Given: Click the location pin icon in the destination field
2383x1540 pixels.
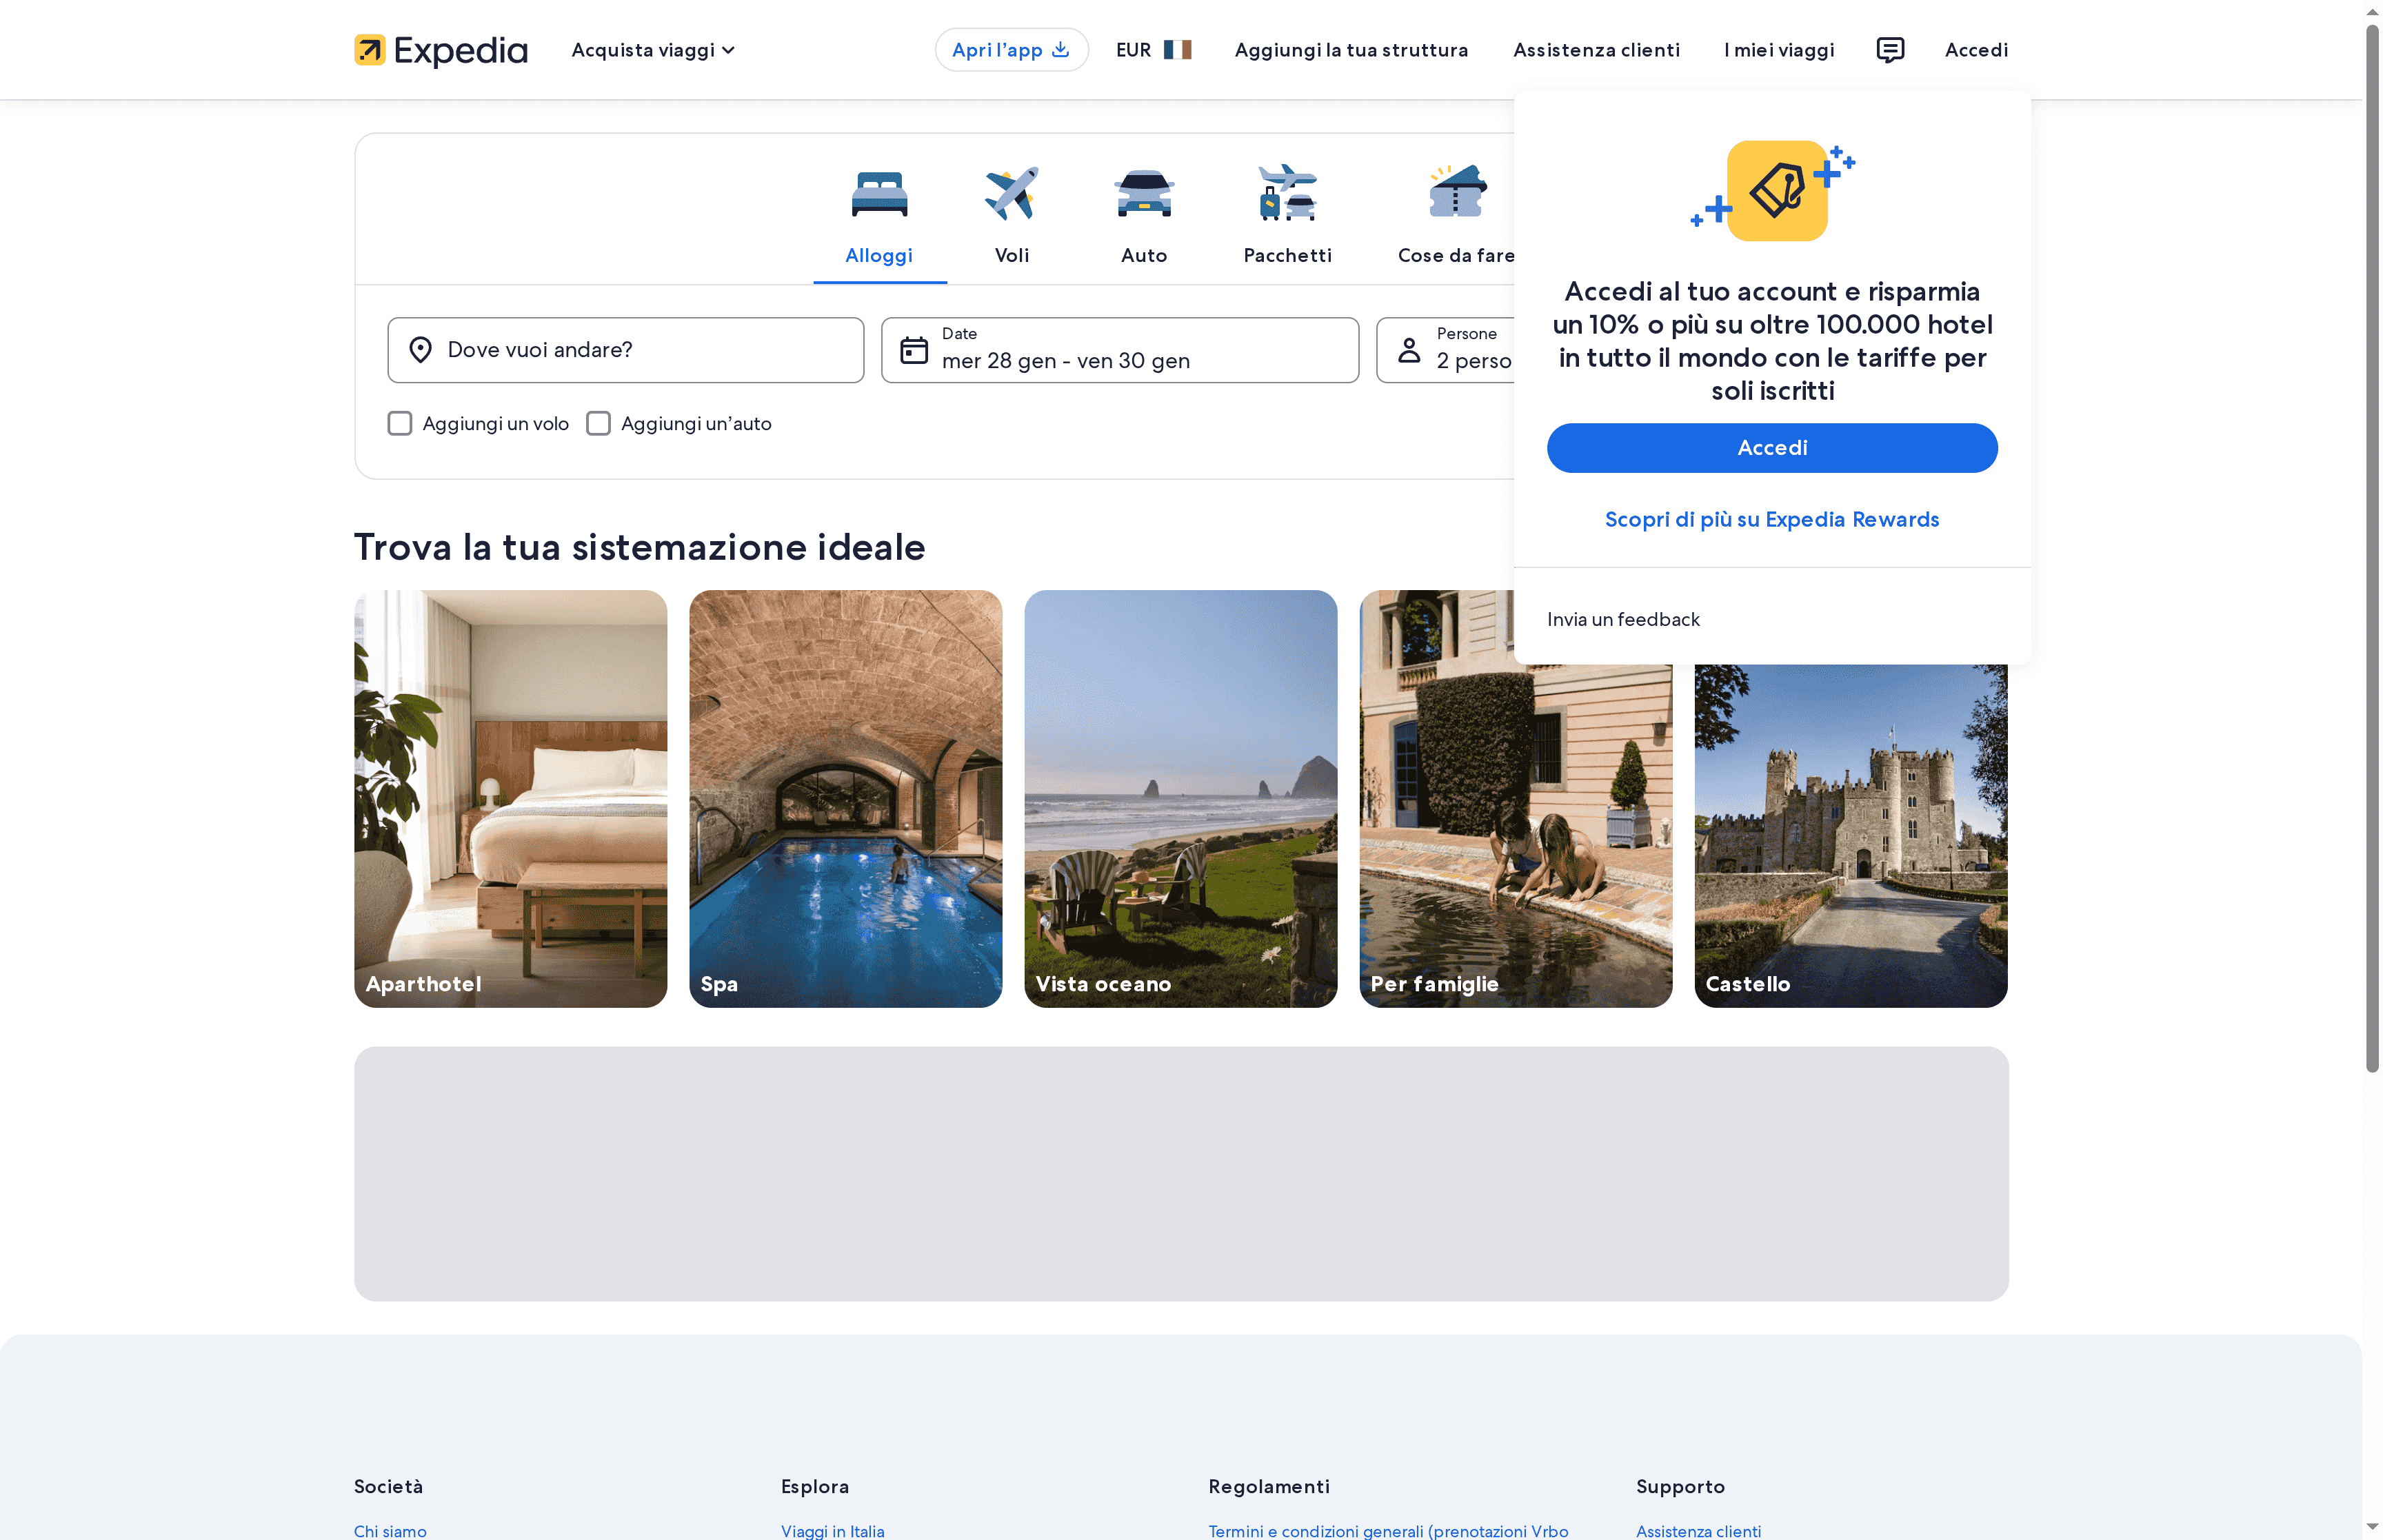Looking at the screenshot, I should click(420, 349).
